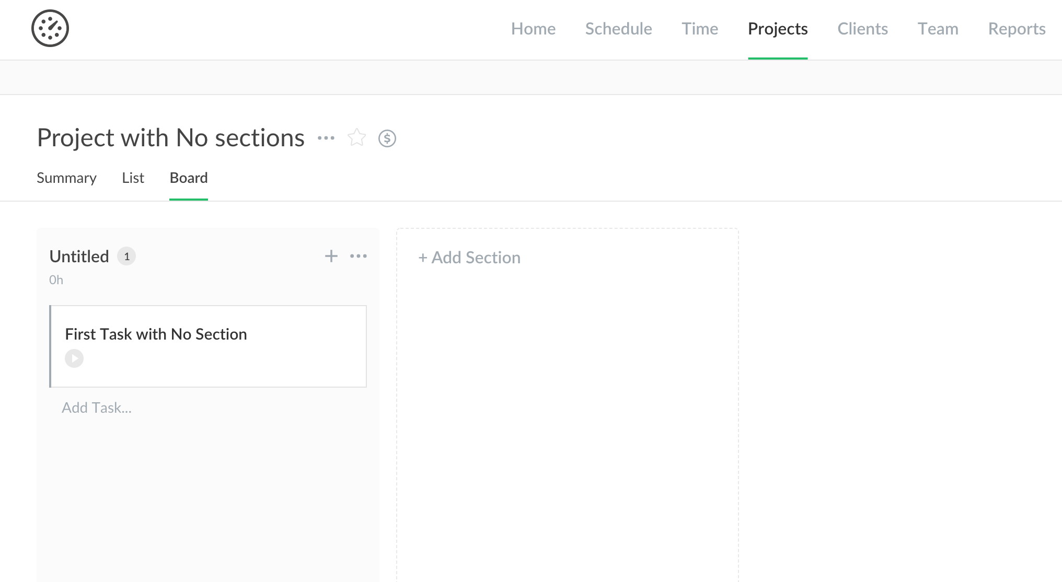Click the Untitled section title
The image size is (1062, 582).
point(79,257)
